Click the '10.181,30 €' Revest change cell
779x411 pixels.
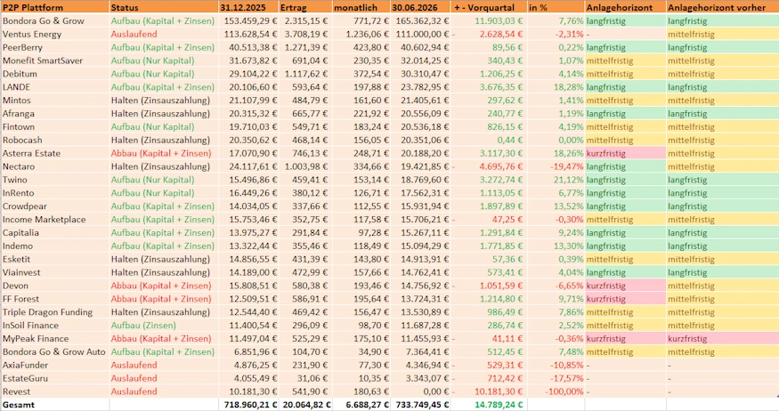click(x=489, y=391)
